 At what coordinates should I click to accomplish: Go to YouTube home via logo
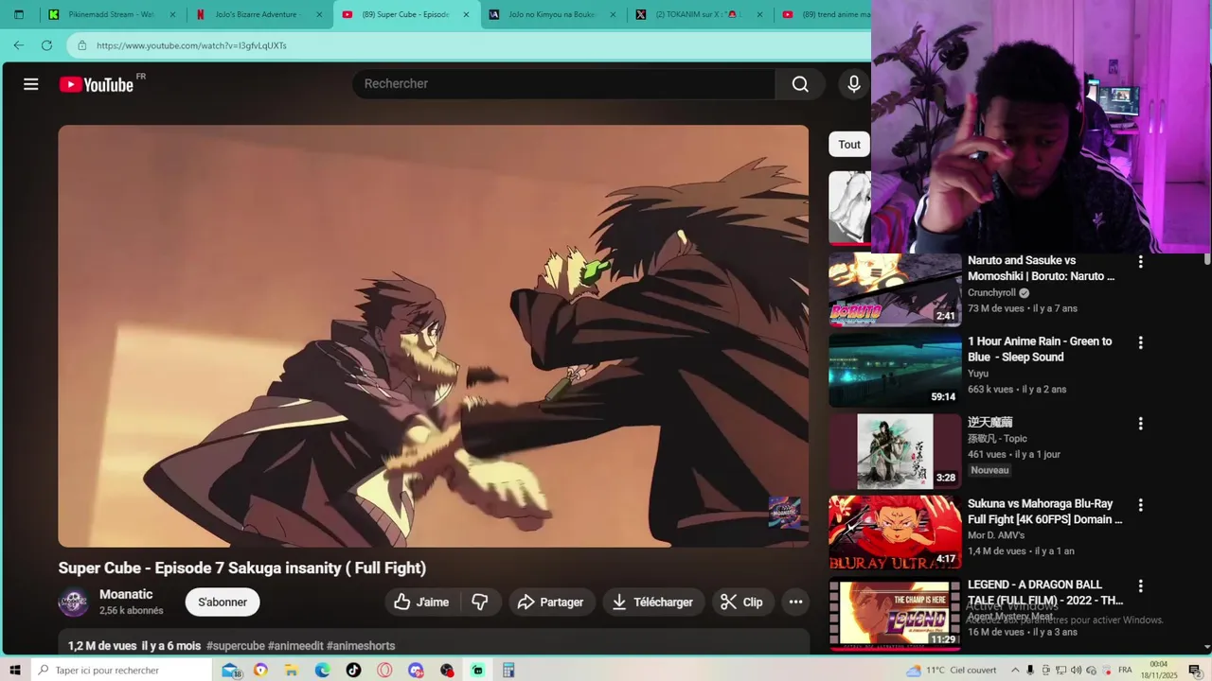coord(97,84)
